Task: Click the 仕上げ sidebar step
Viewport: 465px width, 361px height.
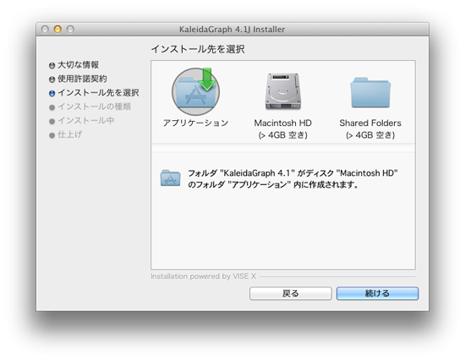Action: (70, 134)
